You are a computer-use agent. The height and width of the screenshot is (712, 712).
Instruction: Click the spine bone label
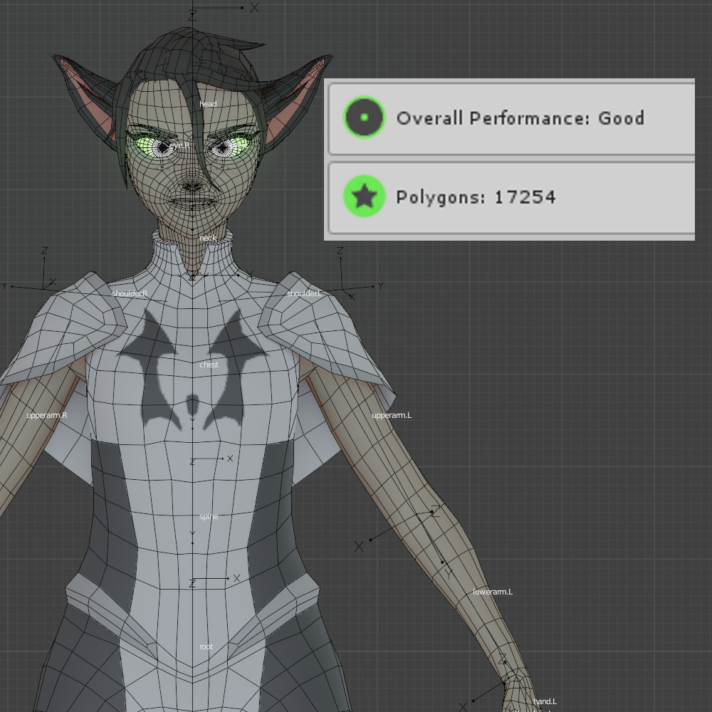(209, 515)
